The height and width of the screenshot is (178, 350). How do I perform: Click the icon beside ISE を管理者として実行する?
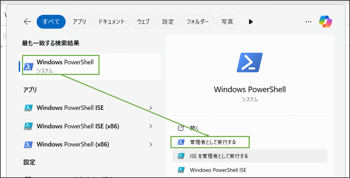tap(181, 156)
